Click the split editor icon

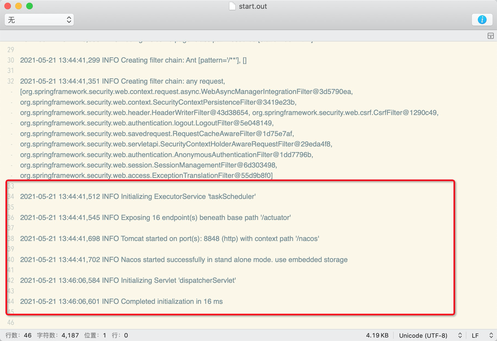click(x=490, y=36)
